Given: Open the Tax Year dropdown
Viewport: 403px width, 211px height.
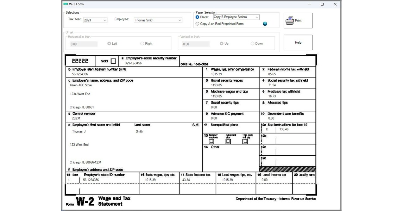Looking at the screenshot, I should coord(105,20).
